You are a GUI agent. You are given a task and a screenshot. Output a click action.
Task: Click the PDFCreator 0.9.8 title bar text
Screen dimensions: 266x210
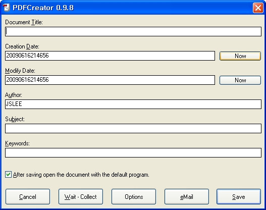(x=43, y=8)
